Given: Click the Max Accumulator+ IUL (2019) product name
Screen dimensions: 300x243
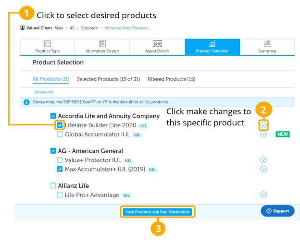Looking at the screenshot, I should (105, 169).
